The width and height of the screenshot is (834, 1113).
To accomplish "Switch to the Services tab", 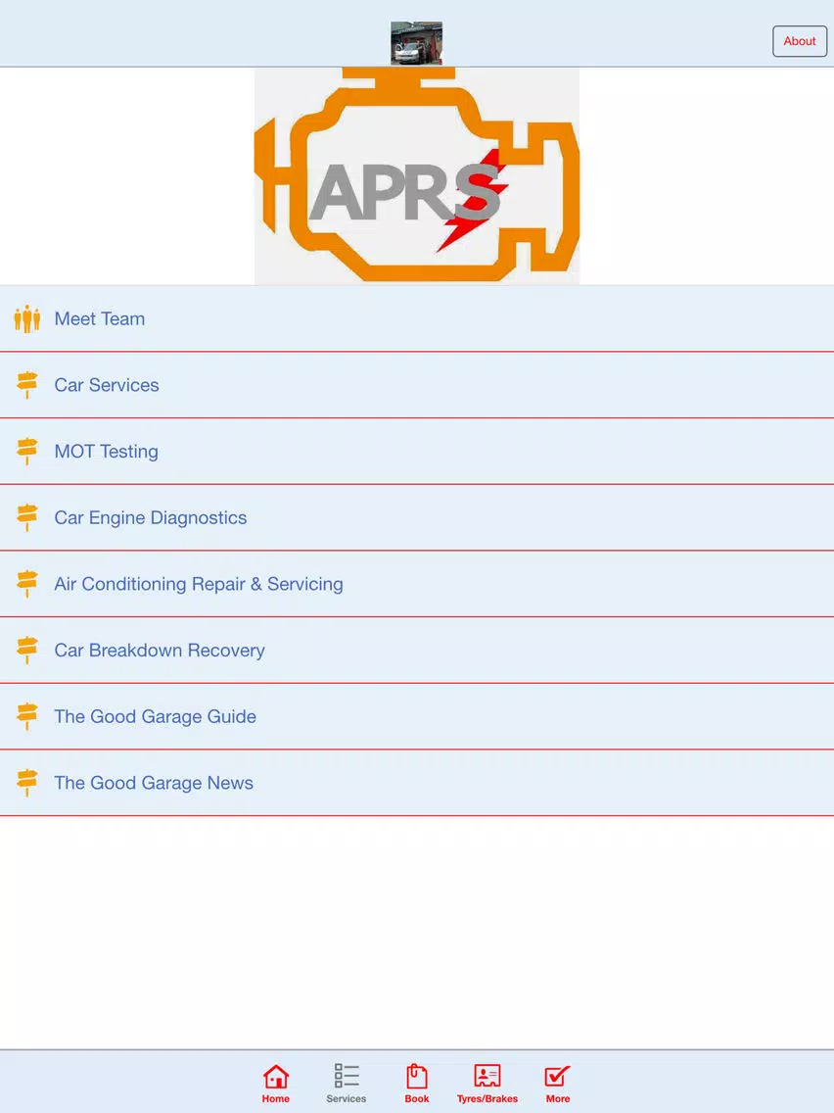I will coord(347,1084).
